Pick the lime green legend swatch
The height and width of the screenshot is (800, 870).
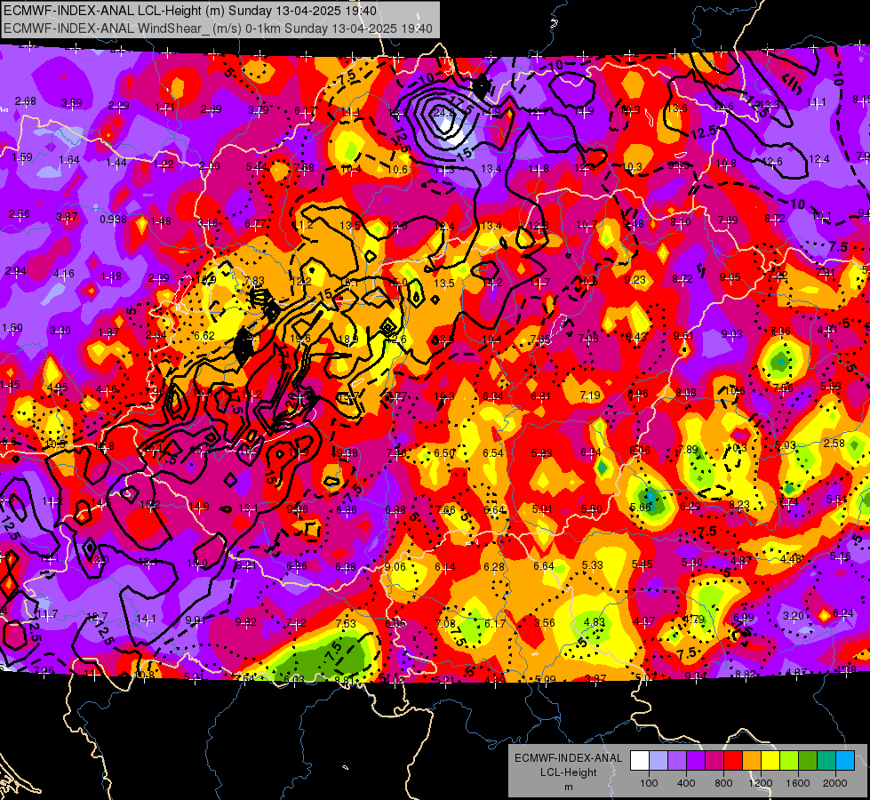click(x=789, y=761)
